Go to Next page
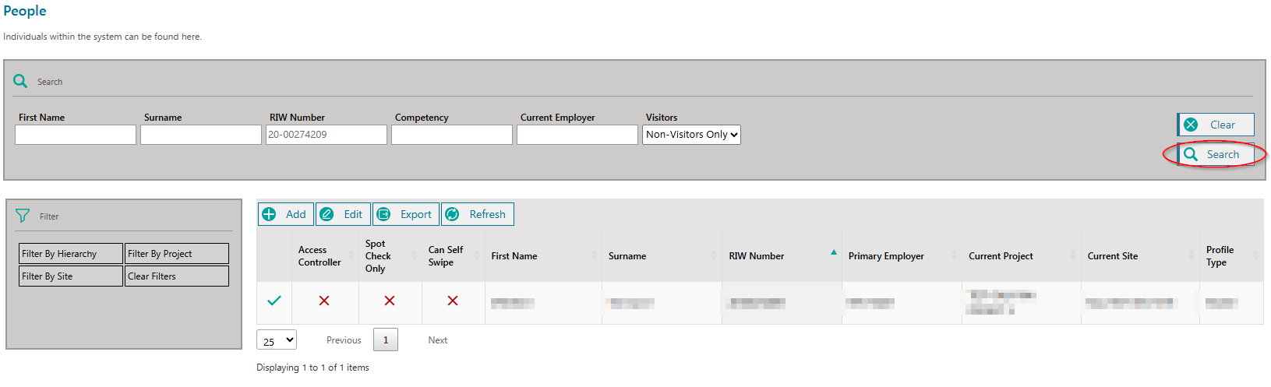1271x387 pixels. [x=438, y=340]
